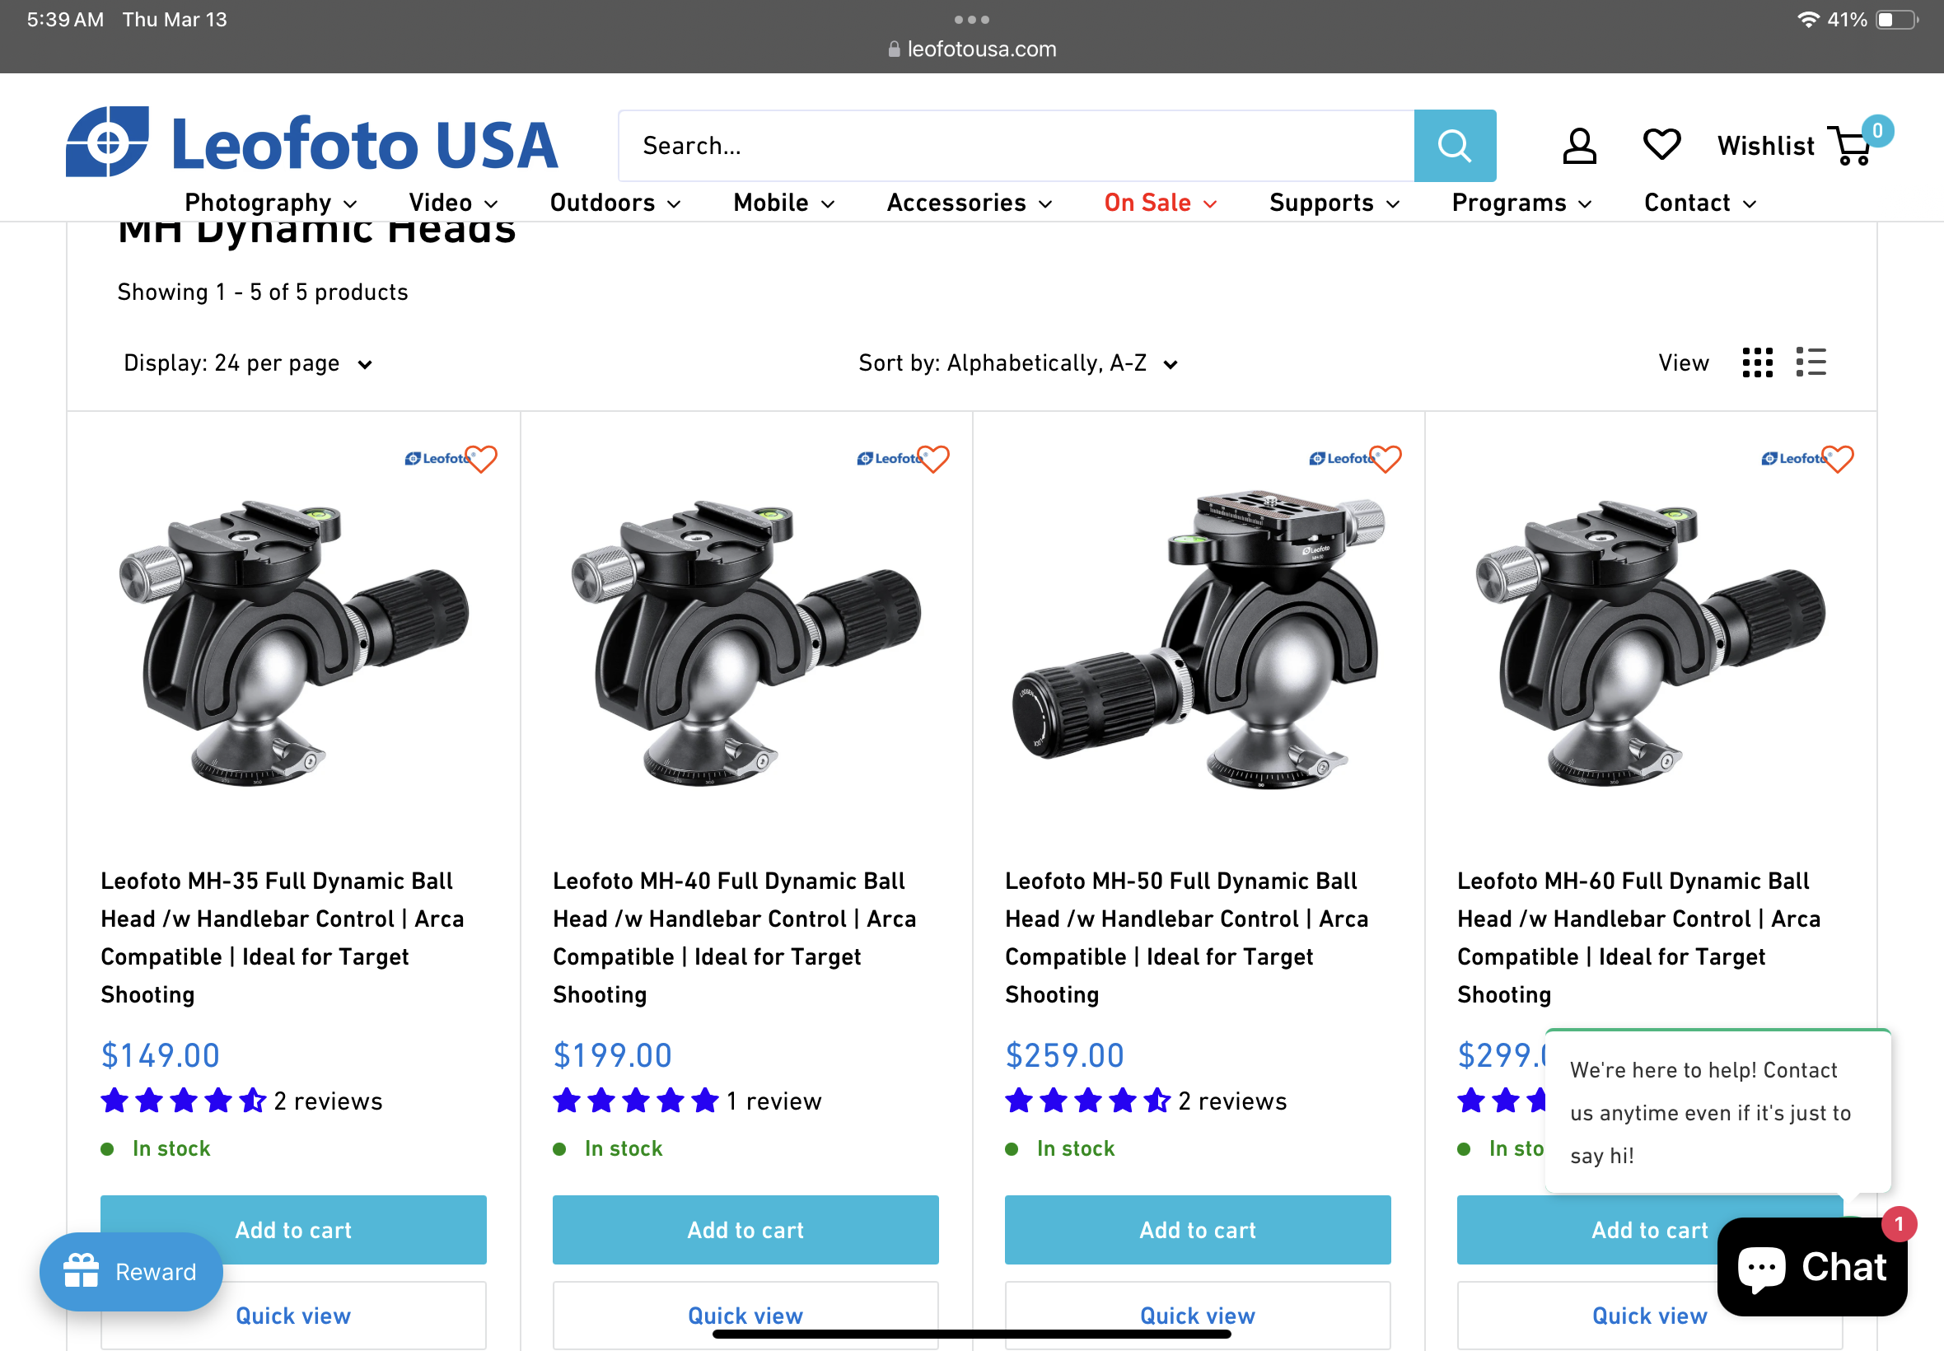Open the user account icon
1944x1351 pixels.
coord(1578,146)
